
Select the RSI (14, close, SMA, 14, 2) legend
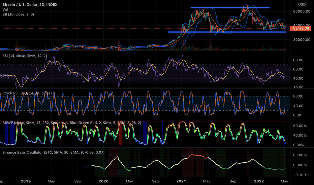[x=25, y=56]
